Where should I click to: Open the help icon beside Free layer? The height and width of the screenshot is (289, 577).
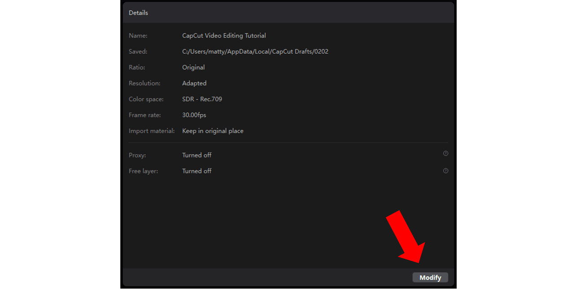click(445, 171)
